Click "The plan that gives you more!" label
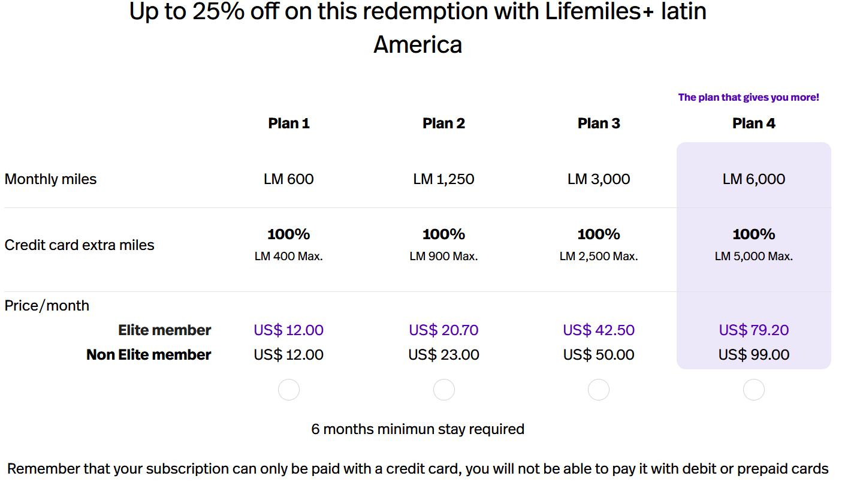Screen dimensions: 851x485 tap(749, 97)
